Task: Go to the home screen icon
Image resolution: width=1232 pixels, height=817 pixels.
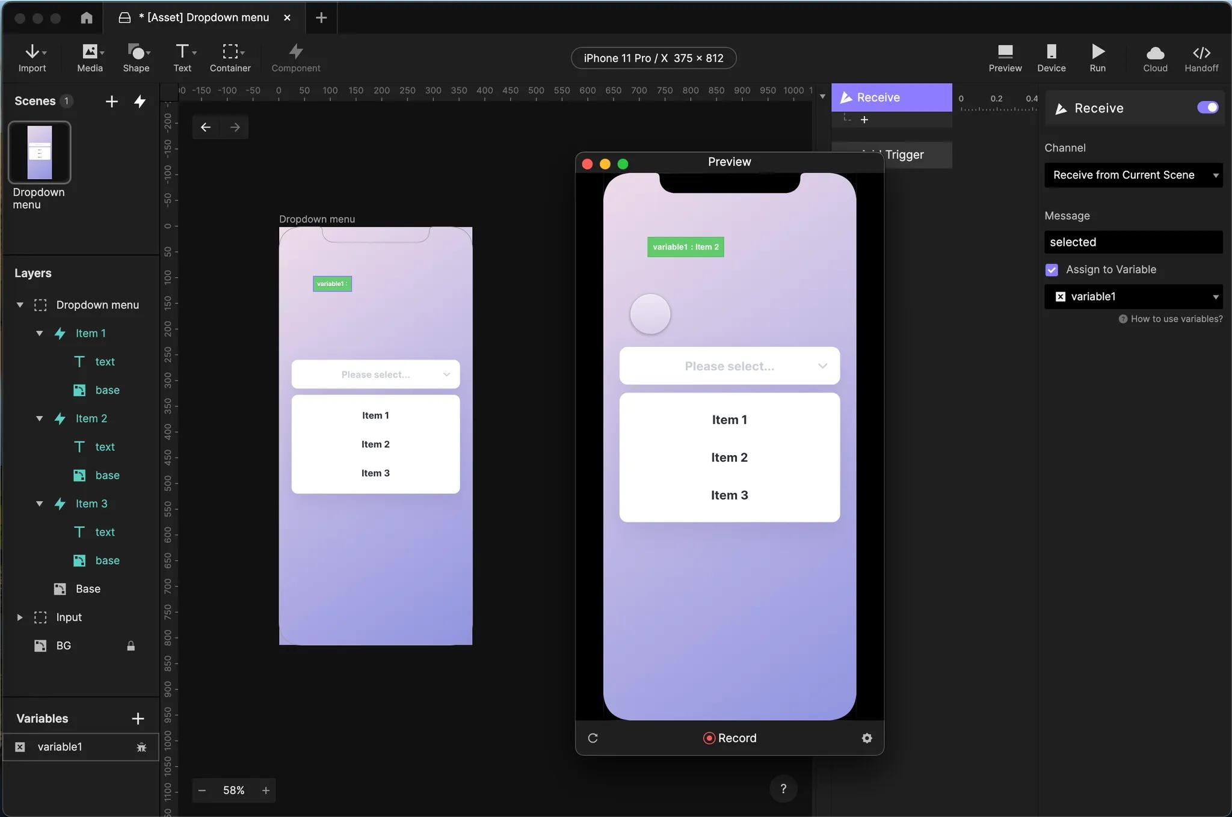Action: pos(87,17)
